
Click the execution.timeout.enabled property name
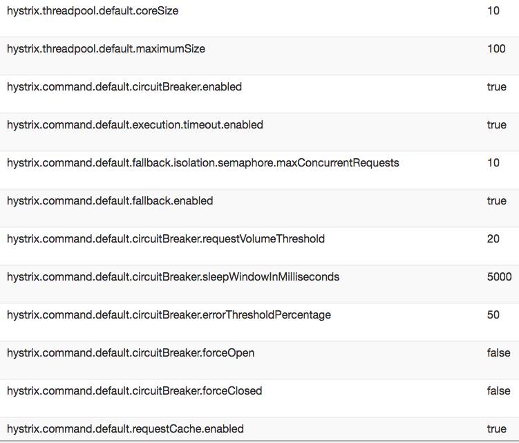(x=135, y=125)
